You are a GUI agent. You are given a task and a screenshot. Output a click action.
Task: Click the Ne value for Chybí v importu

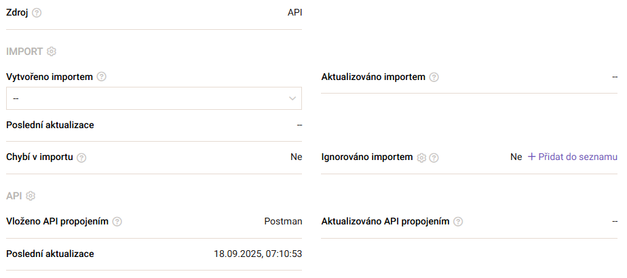296,157
